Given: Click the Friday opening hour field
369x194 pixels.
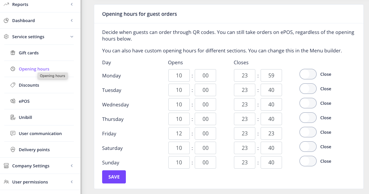Looking at the screenshot, I should tap(179, 134).
